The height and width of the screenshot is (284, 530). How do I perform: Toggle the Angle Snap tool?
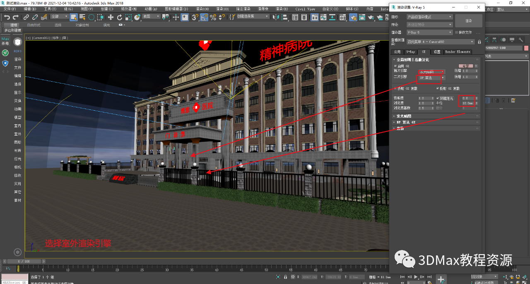coord(204,17)
